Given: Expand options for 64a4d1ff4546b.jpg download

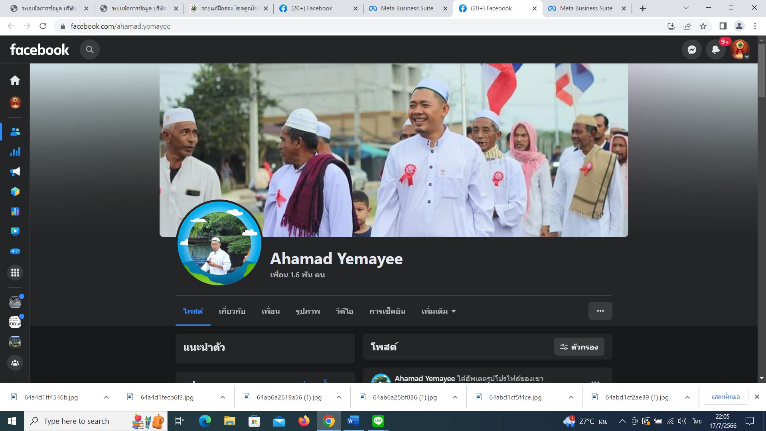Looking at the screenshot, I should pos(106,397).
